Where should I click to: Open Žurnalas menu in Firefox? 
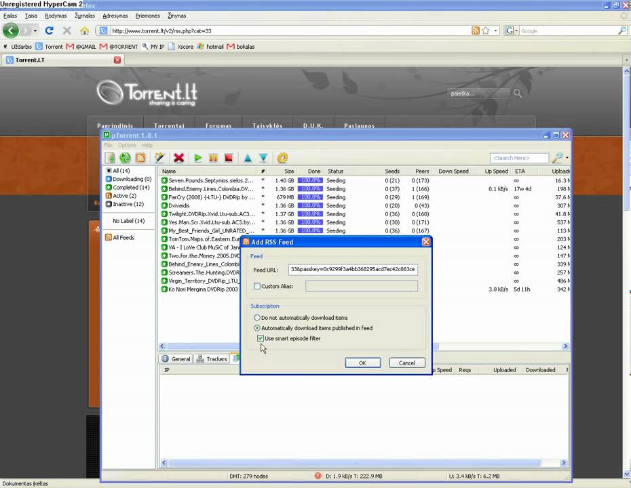pyautogui.click(x=85, y=16)
